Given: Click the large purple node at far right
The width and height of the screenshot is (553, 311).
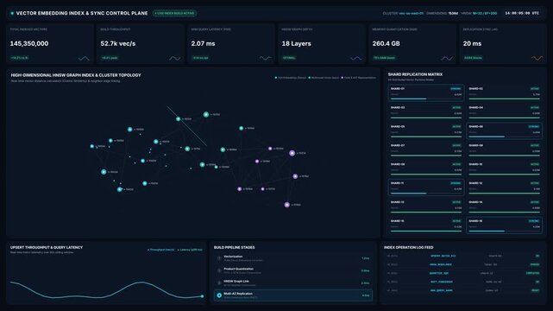Looking at the screenshot, I should (x=292, y=153).
